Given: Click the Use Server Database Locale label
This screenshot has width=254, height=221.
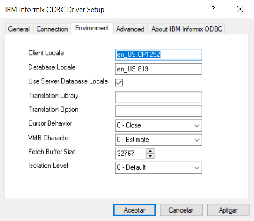Looking at the screenshot, I should coord(68,81).
